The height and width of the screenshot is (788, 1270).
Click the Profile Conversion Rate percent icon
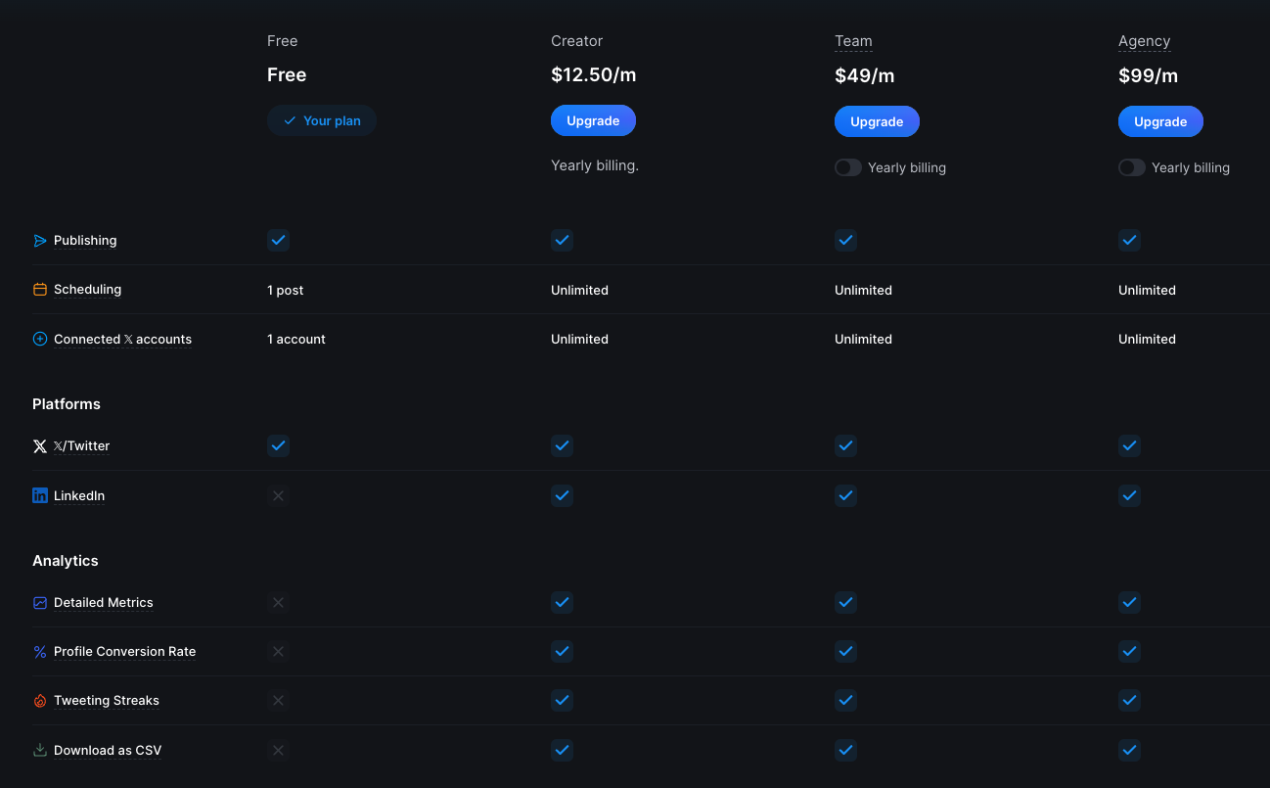(x=40, y=652)
